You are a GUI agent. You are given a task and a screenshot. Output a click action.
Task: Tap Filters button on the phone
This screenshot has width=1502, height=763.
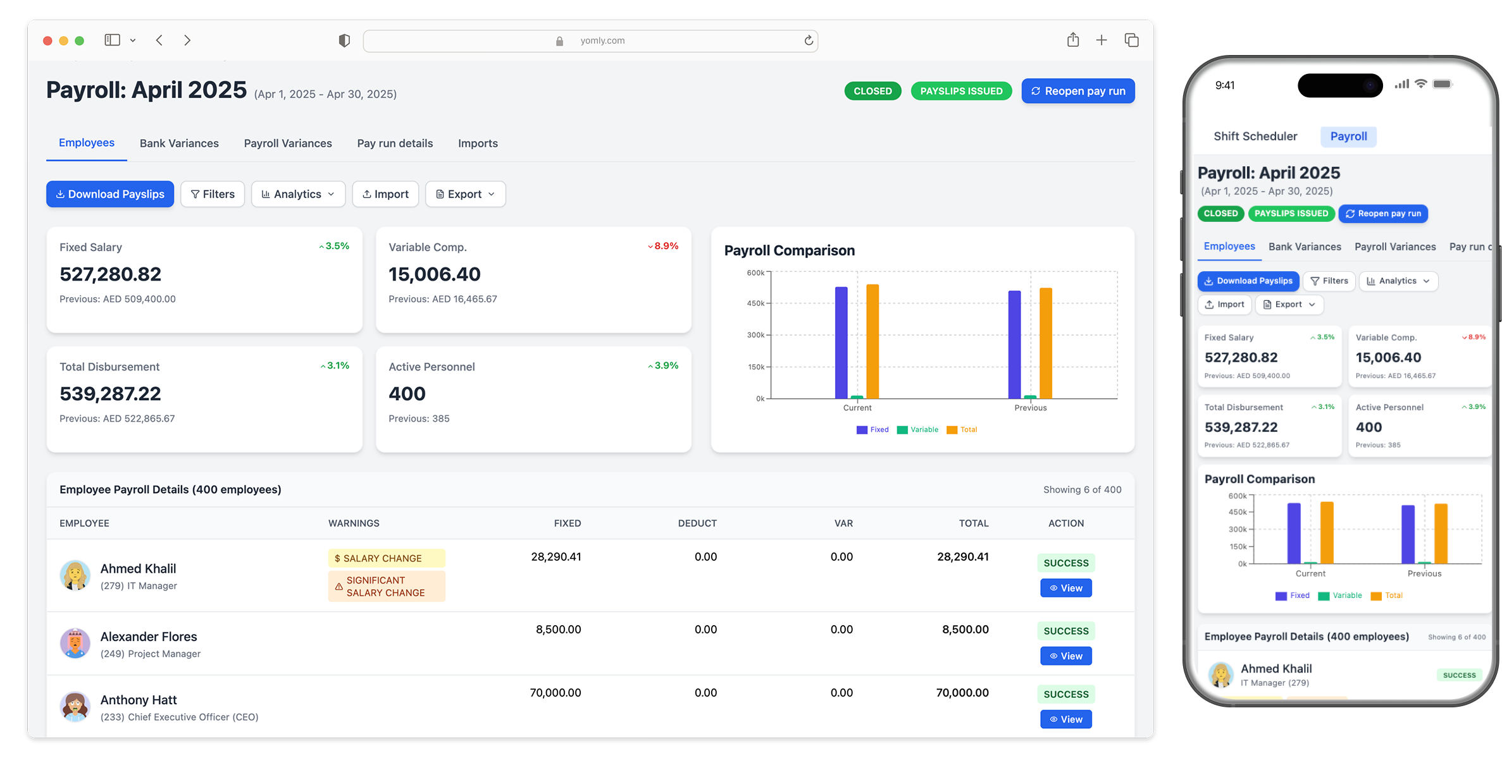coord(1329,281)
